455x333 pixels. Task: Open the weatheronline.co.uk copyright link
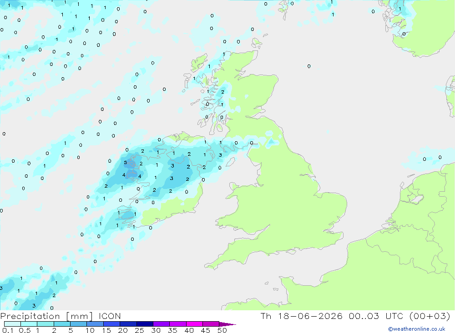click(417, 329)
